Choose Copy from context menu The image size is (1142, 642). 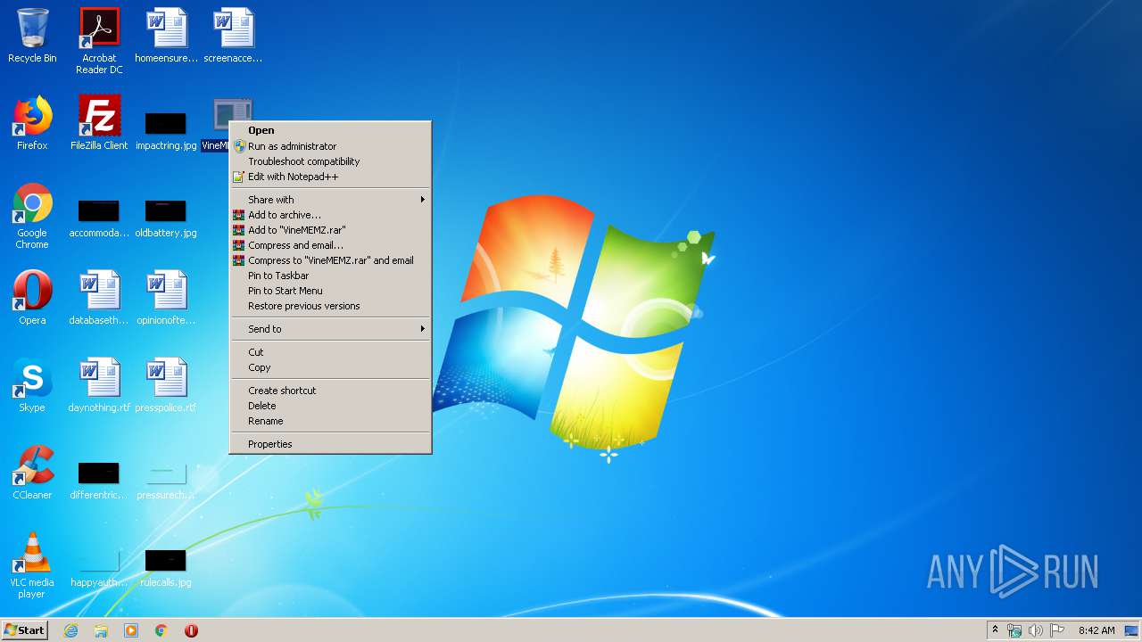coord(331,367)
